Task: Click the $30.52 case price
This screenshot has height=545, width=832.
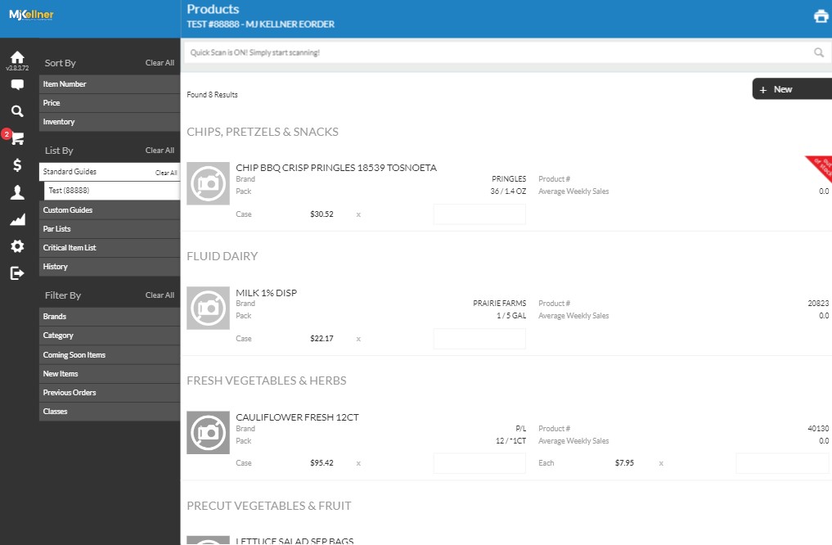Action: pyautogui.click(x=322, y=214)
